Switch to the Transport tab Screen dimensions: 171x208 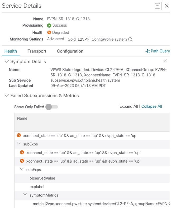click(x=37, y=51)
